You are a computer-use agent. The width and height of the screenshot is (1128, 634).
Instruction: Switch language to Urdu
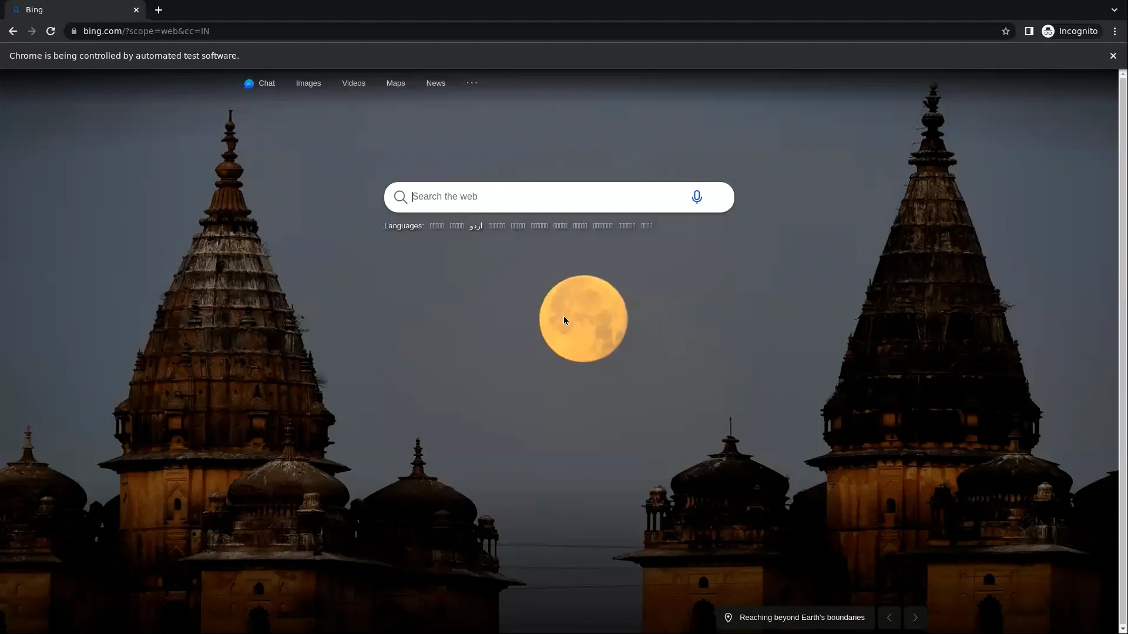tap(476, 226)
